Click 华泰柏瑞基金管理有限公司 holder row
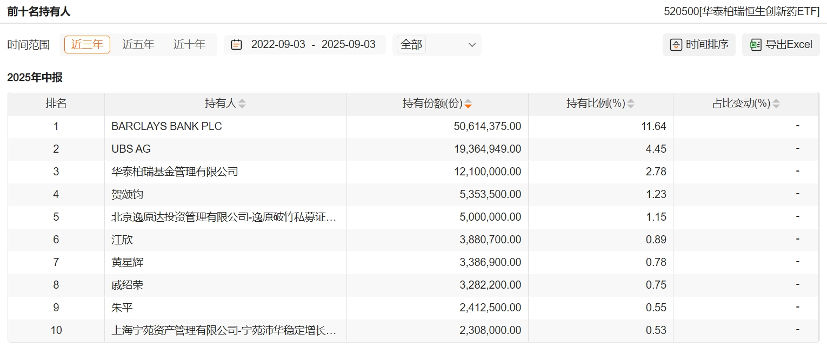Viewport: 827px width, 348px height. [175, 172]
